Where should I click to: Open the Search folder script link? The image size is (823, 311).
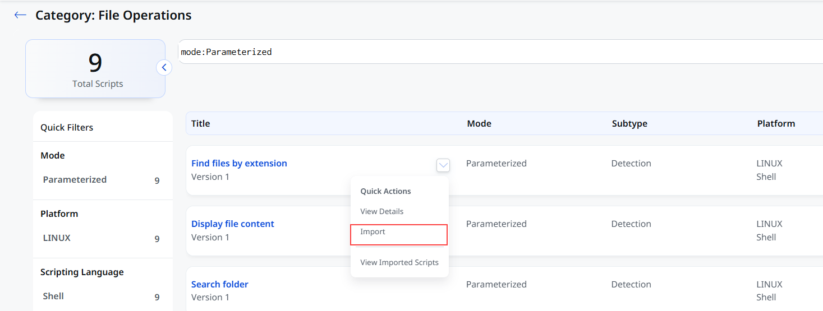point(220,284)
